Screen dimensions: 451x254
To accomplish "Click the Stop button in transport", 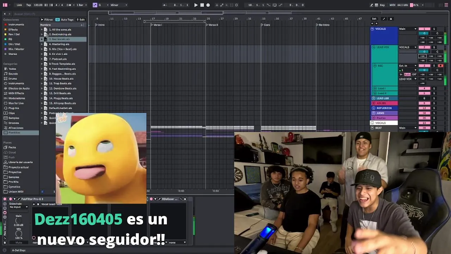I will coord(202,5).
